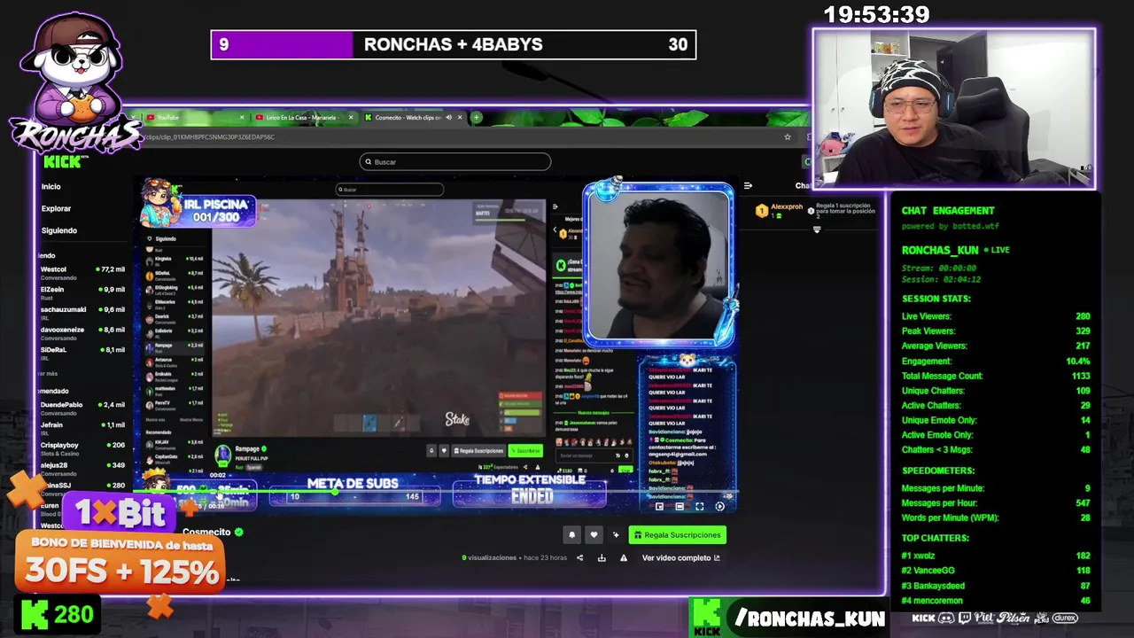1134x638 pixels.
Task: Click the circular replay icon in the clip player
Action: coord(719,506)
